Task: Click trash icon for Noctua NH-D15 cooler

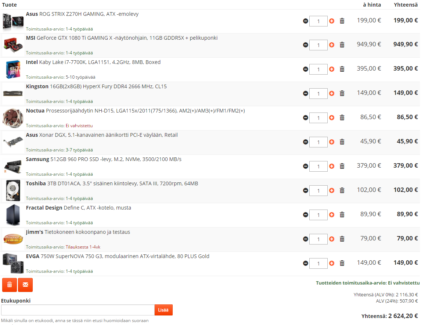Action: click(342, 118)
